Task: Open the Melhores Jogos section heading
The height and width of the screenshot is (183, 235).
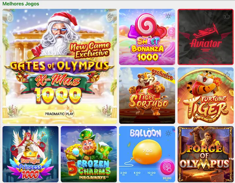Action: (x=21, y=4)
